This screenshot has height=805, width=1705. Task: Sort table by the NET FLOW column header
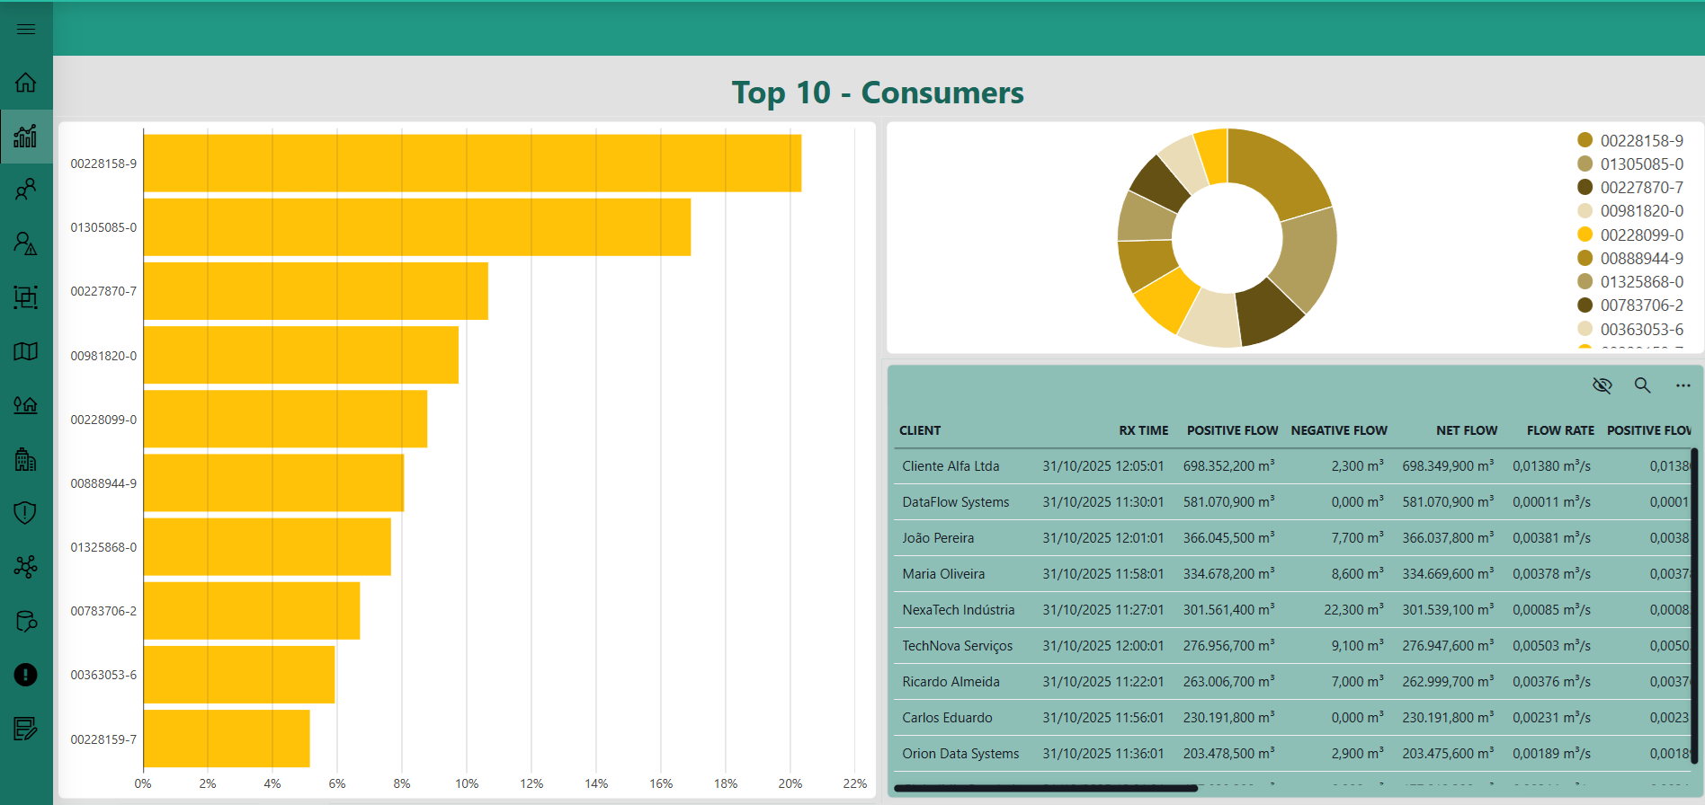coord(1466,430)
